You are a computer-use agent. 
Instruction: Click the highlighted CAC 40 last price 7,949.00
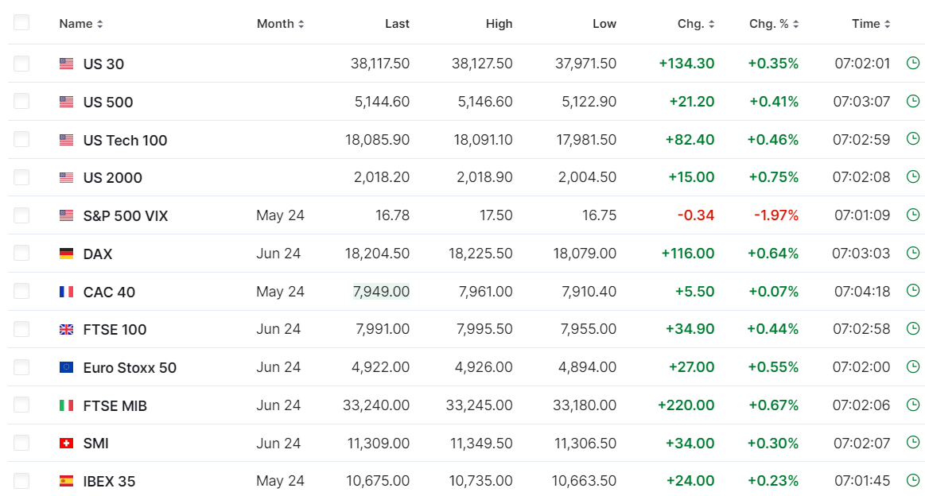381,292
